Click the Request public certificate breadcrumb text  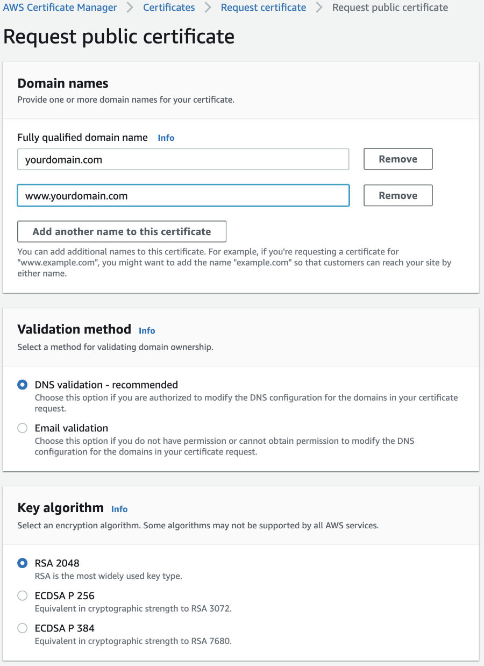pos(390,8)
